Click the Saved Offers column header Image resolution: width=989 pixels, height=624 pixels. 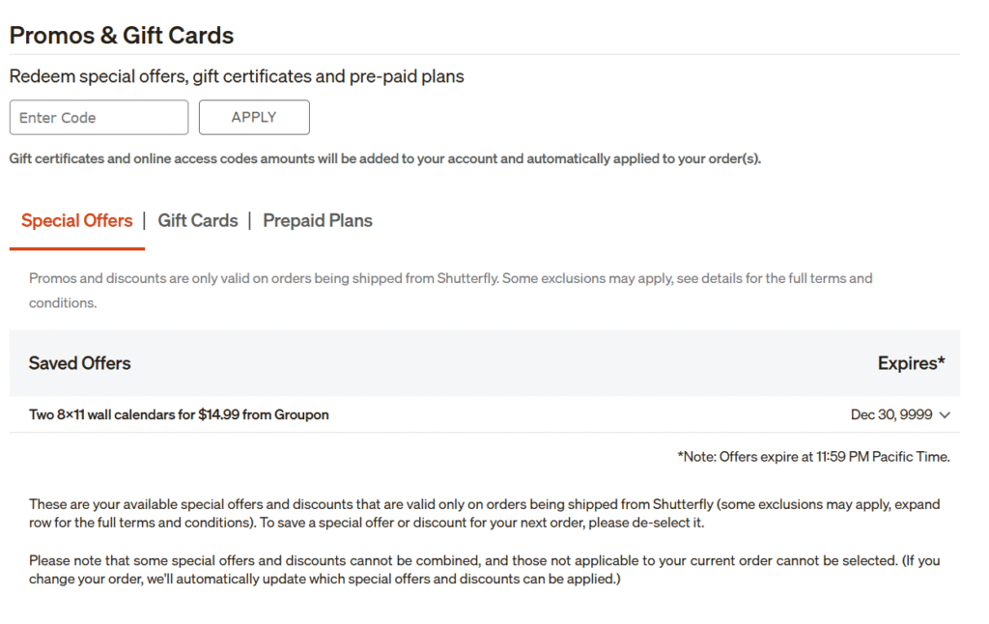tap(79, 364)
